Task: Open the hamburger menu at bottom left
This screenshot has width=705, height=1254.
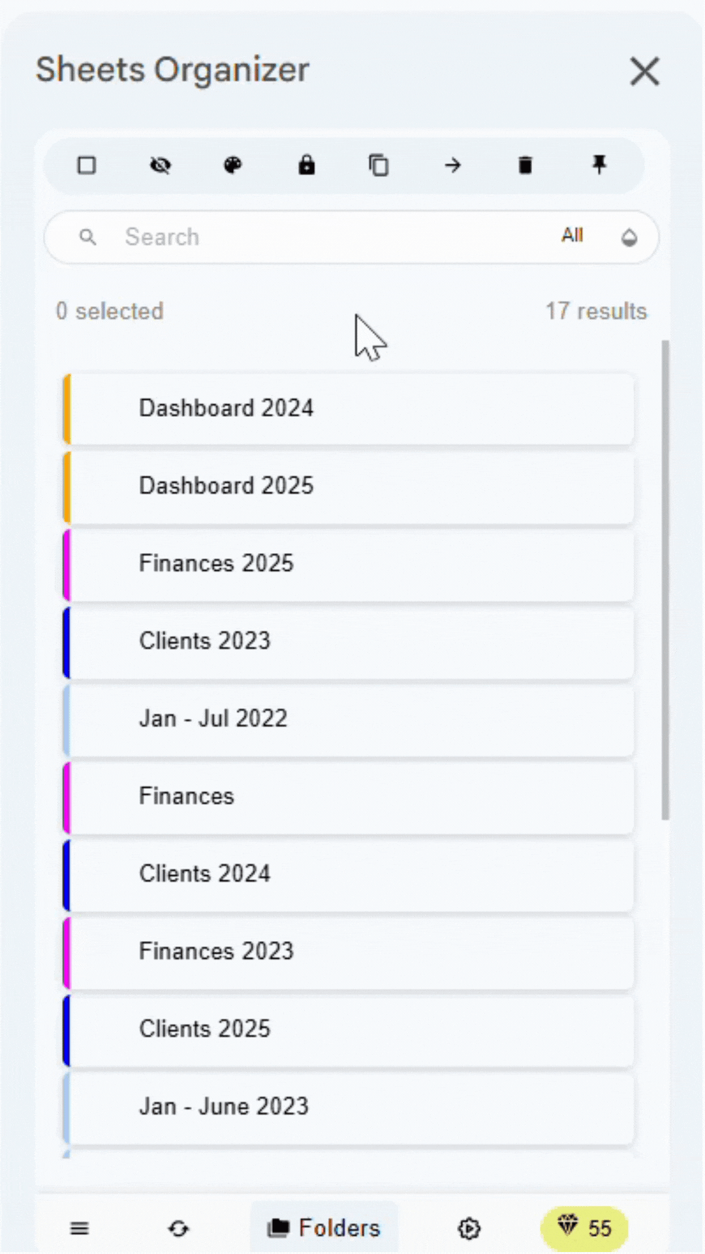Action: coord(78,1229)
